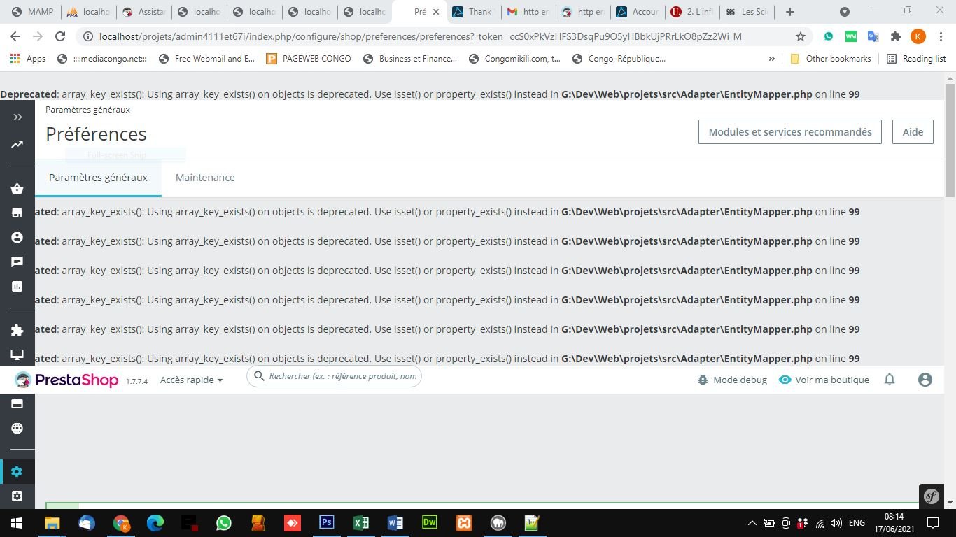Click the Paramètres généraux breadcrumb
956x537 pixels.
pos(87,109)
